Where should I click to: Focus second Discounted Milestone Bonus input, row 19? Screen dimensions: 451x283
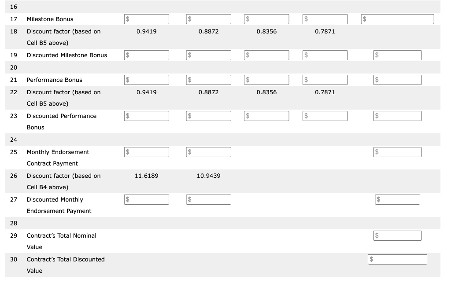(208, 55)
